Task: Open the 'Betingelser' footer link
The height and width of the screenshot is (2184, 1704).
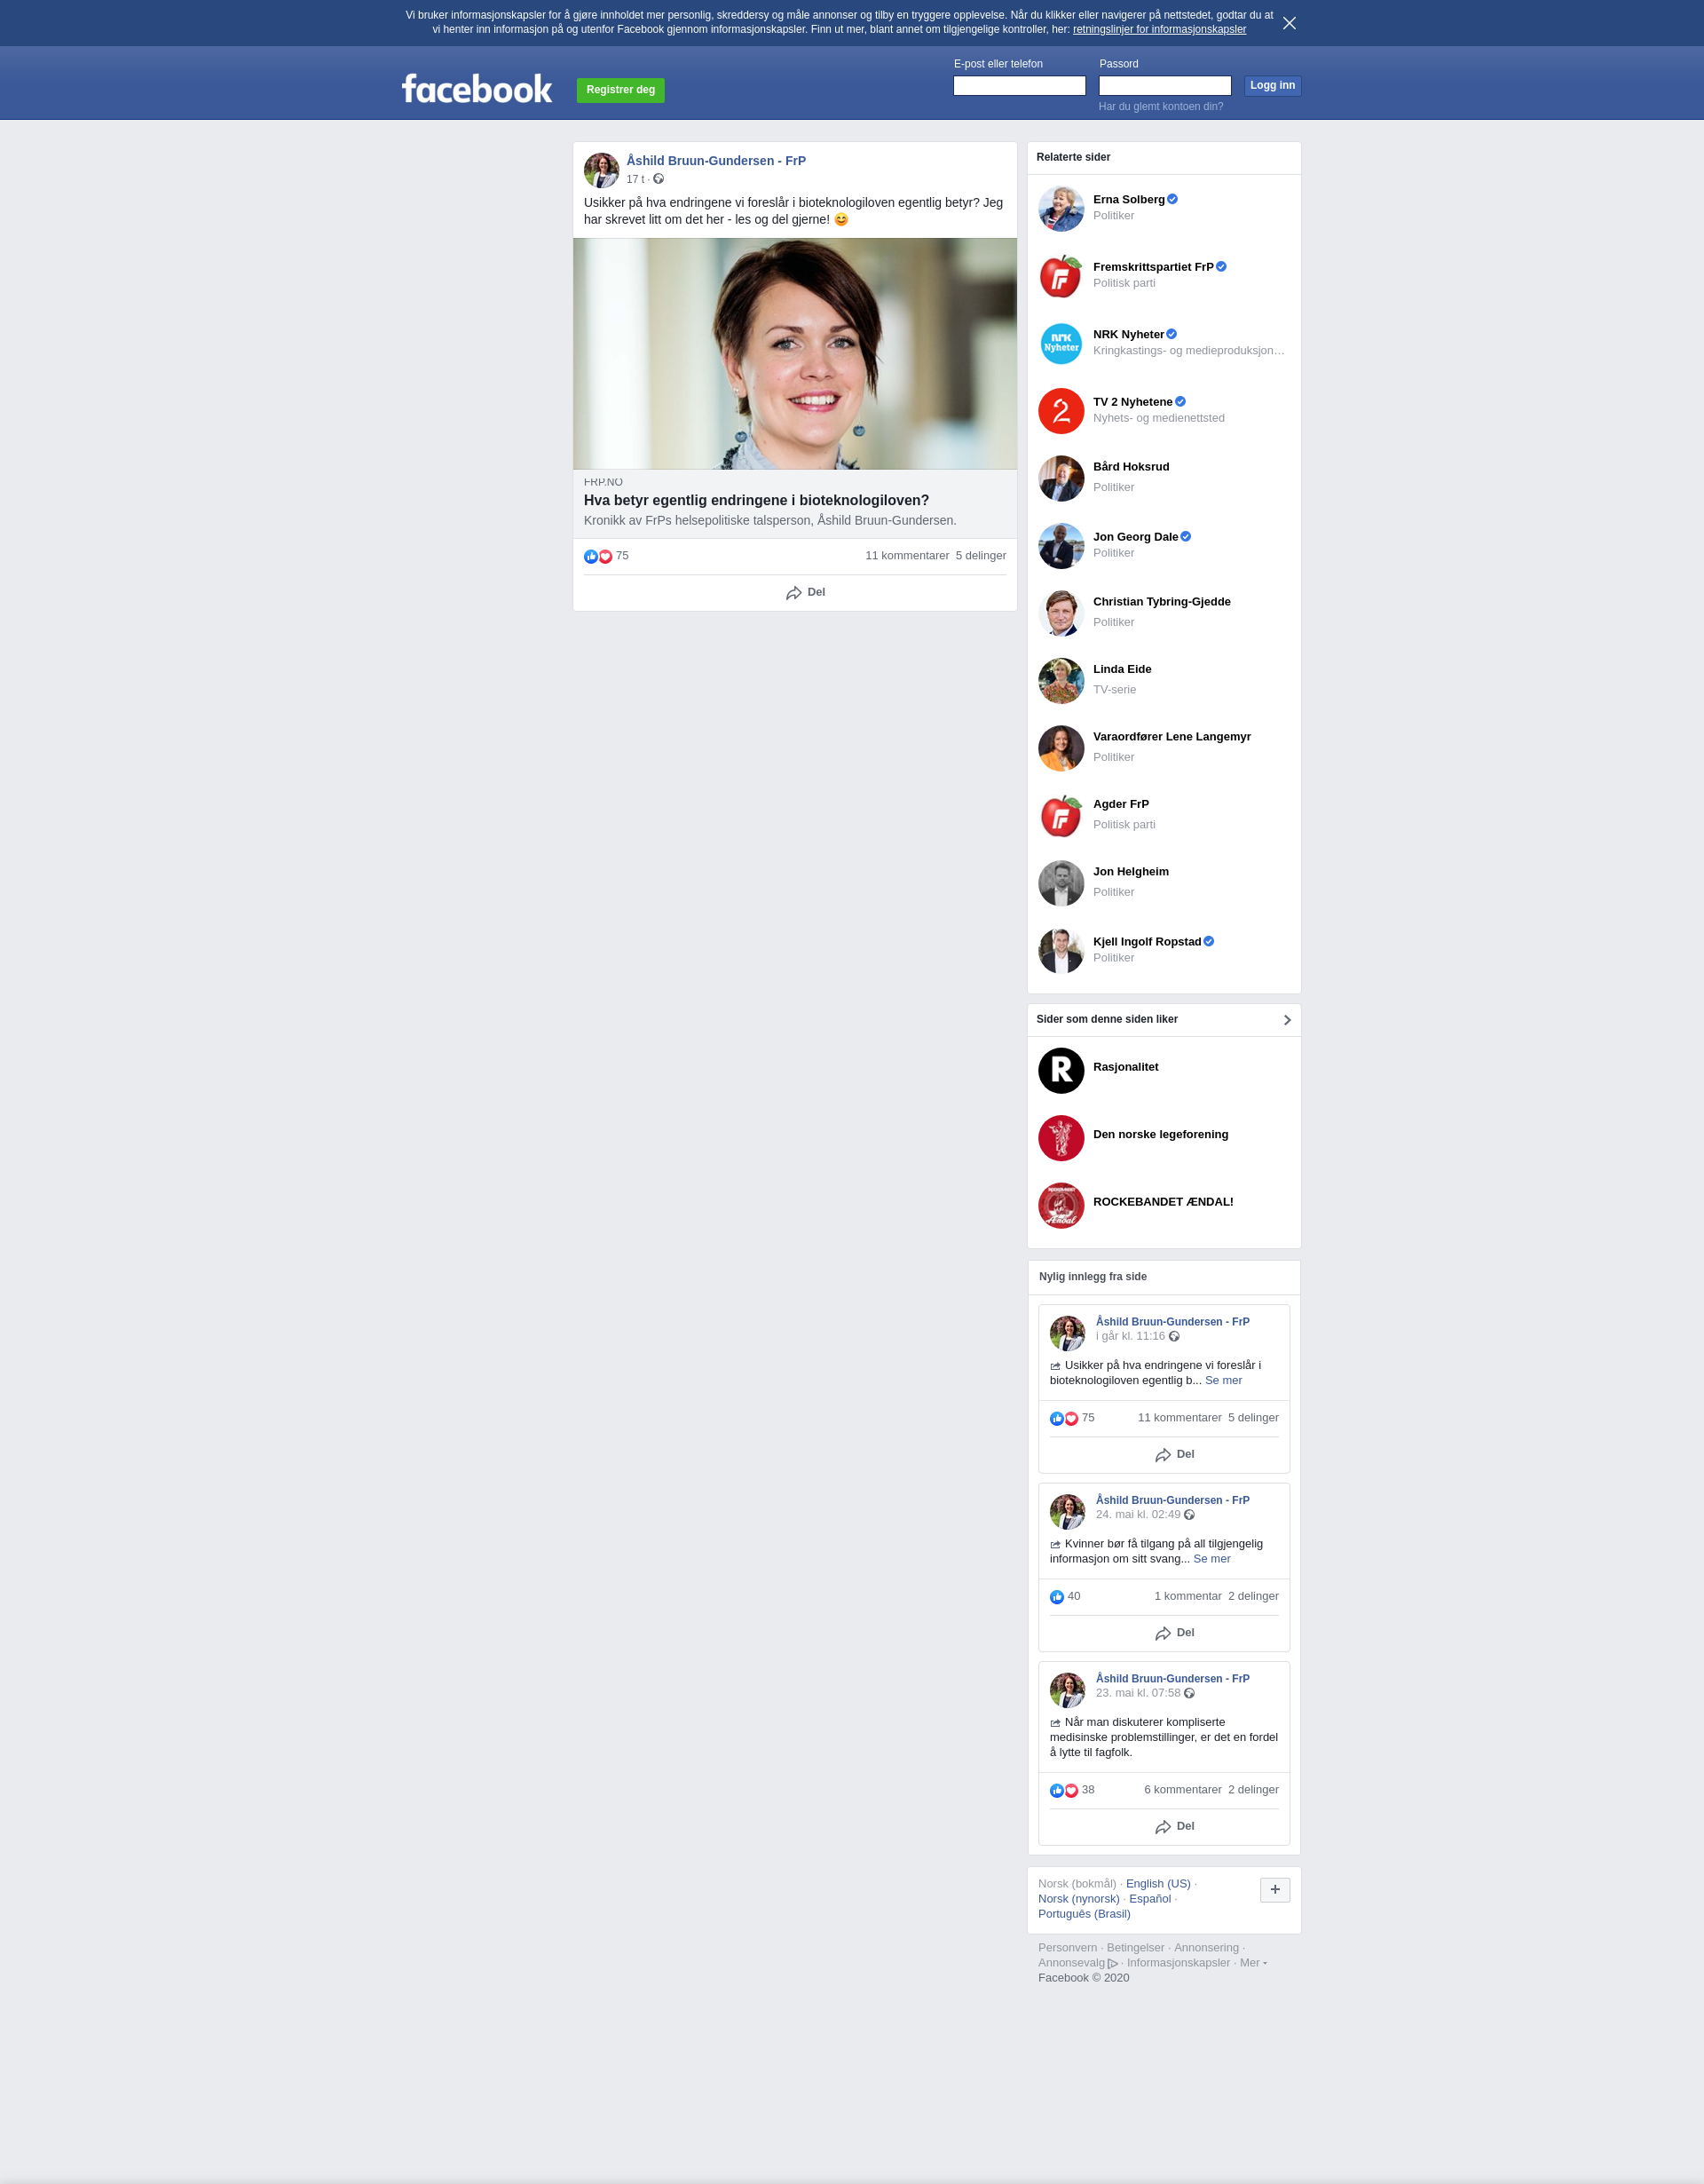Action: tap(1134, 1947)
